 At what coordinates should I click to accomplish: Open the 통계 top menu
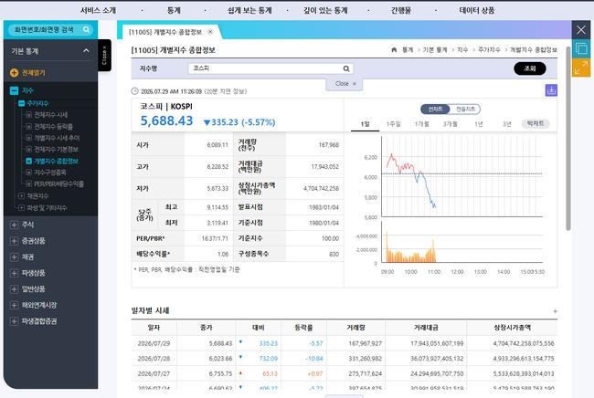(x=174, y=11)
